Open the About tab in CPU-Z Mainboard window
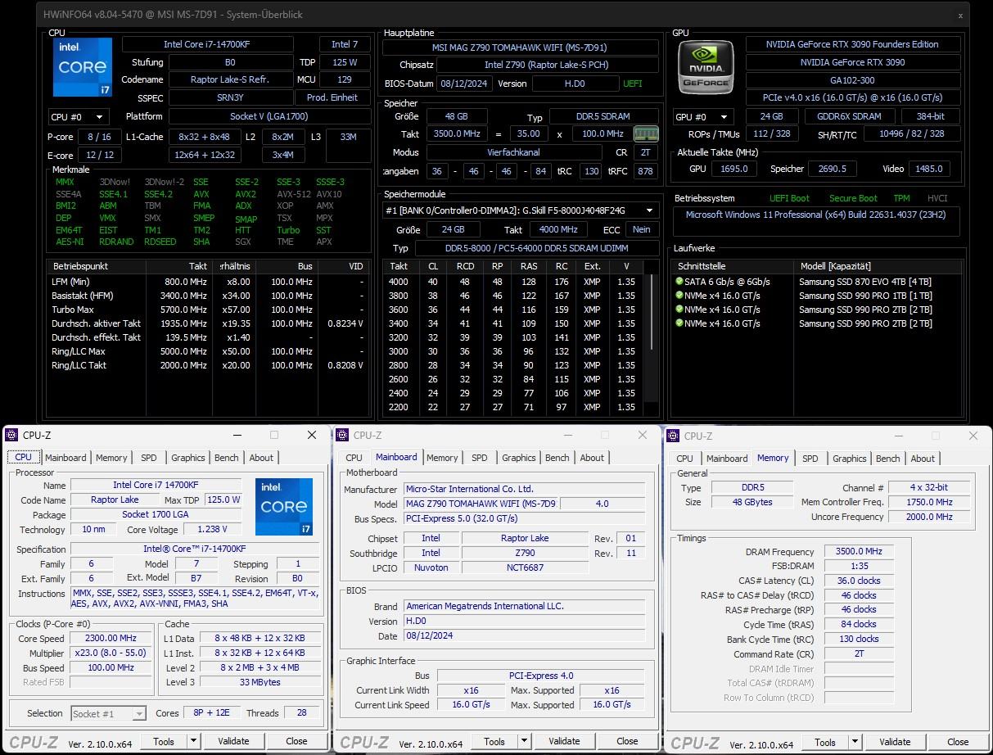The width and height of the screenshot is (993, 755). [x=592, y=458]
